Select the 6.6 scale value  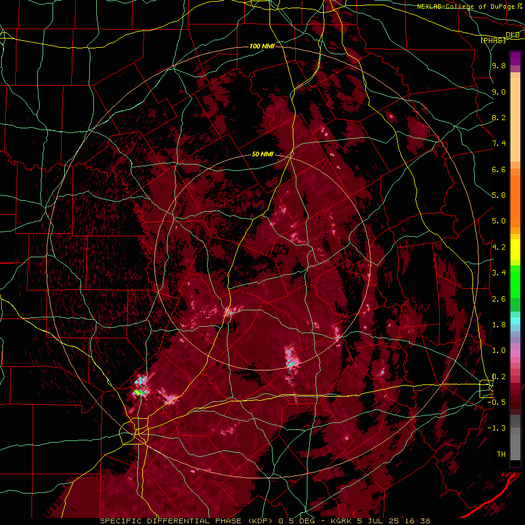tap(499, 169)
